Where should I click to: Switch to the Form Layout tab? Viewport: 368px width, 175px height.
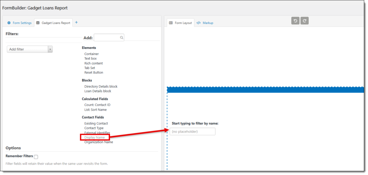click(180, 23)
